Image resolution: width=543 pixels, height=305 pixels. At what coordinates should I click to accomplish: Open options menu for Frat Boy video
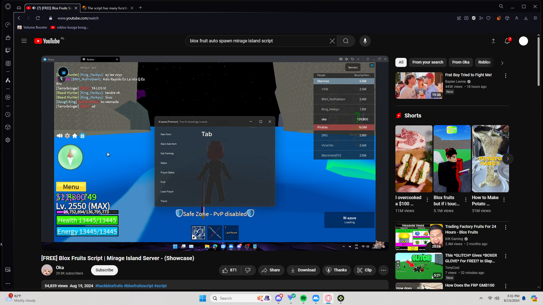tap(506, 76)
